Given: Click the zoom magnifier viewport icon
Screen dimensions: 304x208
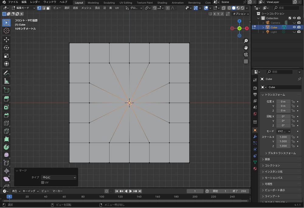Looking at the screenshot, I should tap(246, 41).
